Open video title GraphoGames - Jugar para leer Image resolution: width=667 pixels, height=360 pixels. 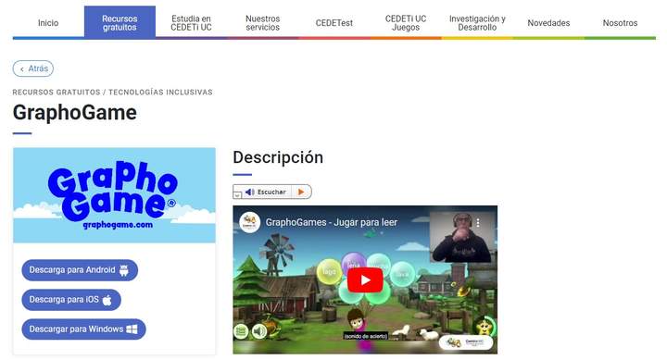[332, 222]
